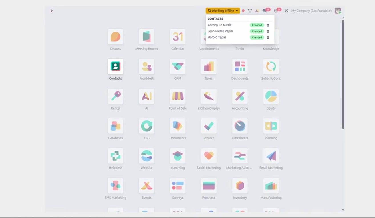Go to the Planning app
375x218 pixels.
271,126
